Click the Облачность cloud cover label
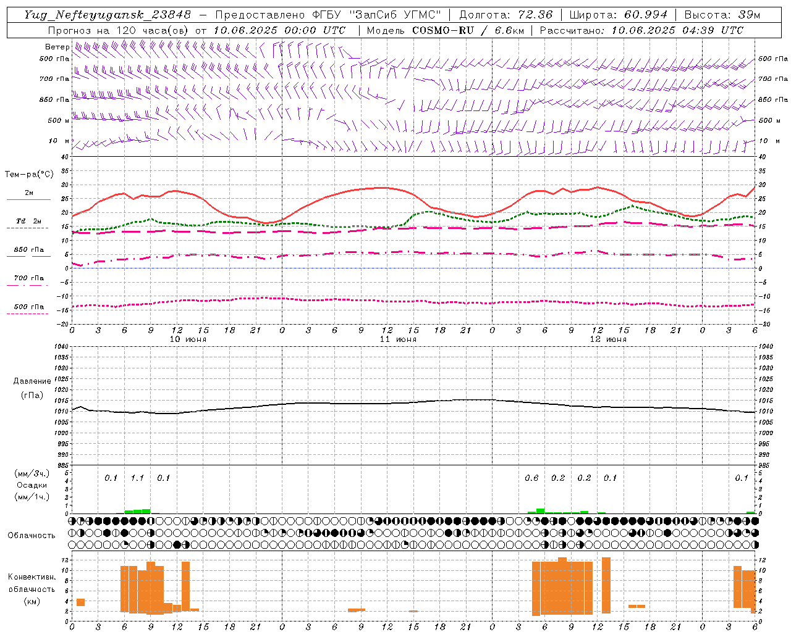791x632 pixels. point(32,535)
